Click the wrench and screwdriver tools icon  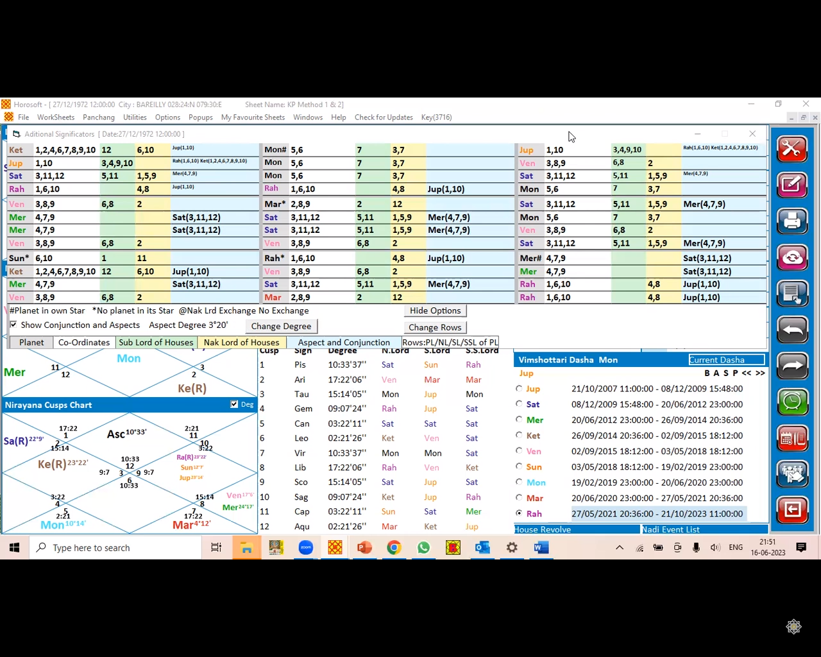(x=792, y=149)
